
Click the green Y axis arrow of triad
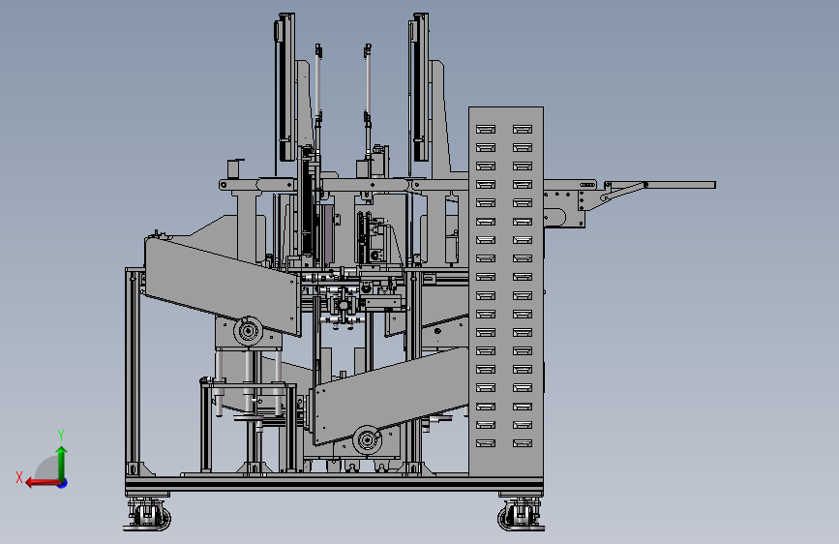click(x=62, y=463)
